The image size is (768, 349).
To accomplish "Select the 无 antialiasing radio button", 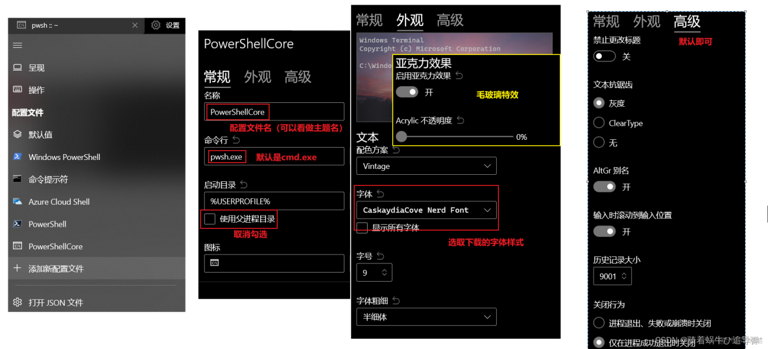I will (599, 142).
